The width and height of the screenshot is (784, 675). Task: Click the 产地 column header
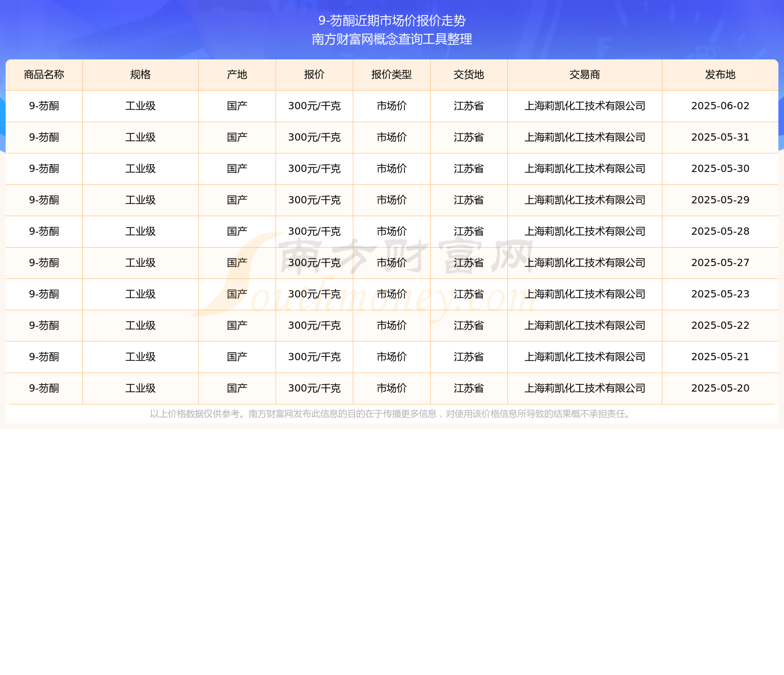[237, 75]
